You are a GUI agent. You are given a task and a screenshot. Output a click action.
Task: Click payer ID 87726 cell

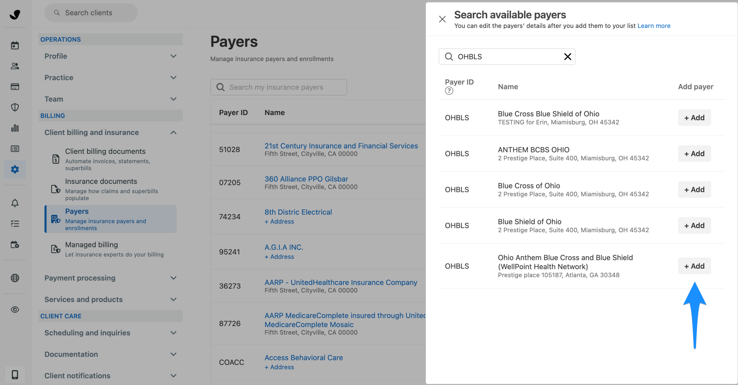(230, 323)
